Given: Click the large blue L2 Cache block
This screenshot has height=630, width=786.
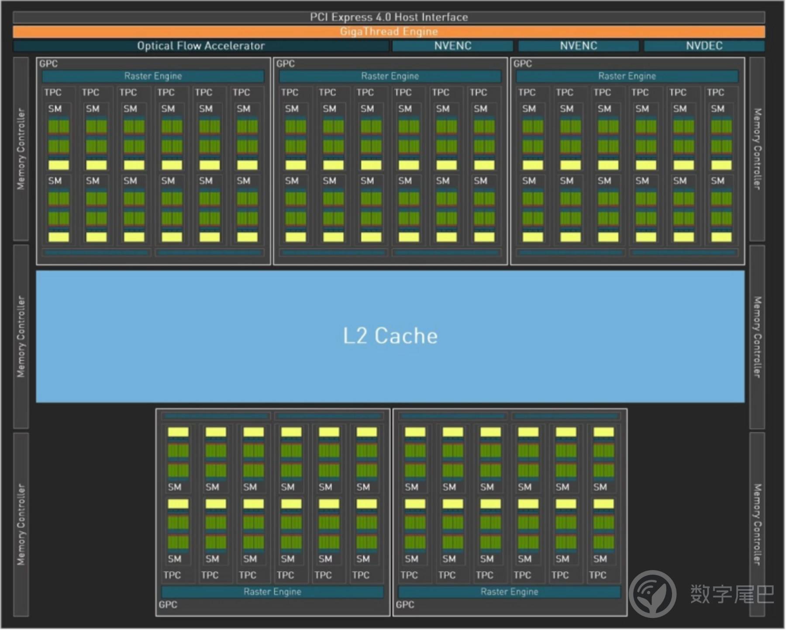Looking at the screenshot, I should (x=390, y=336).
